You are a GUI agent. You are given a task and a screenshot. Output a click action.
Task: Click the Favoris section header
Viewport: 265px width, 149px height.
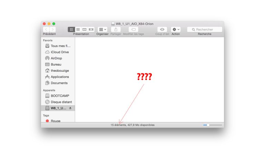(48, 40)
